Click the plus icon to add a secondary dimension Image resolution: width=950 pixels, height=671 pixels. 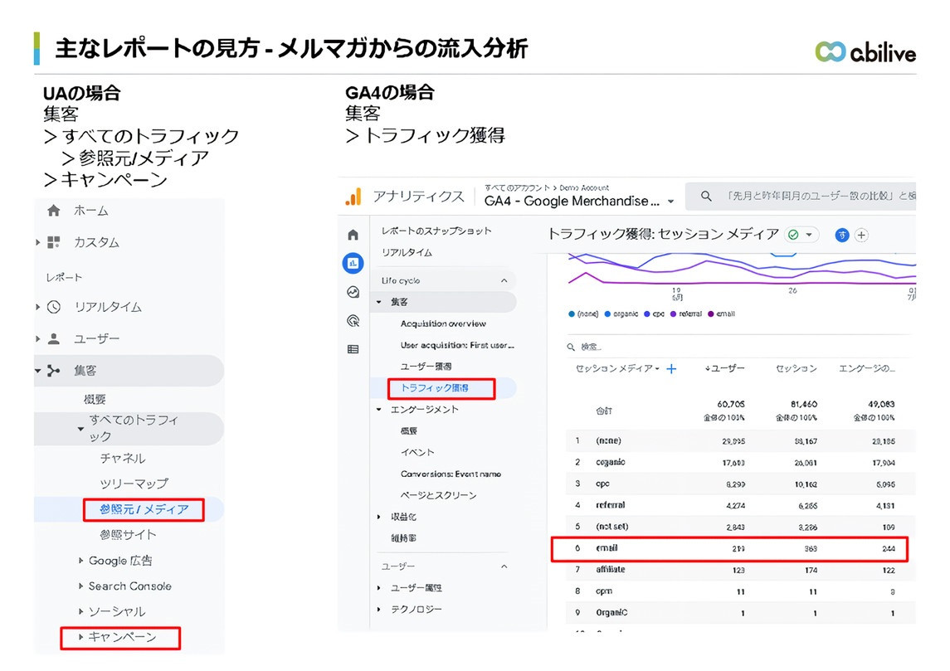(x=671, y=369)
